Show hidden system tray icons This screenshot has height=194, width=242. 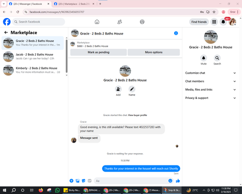204,190
